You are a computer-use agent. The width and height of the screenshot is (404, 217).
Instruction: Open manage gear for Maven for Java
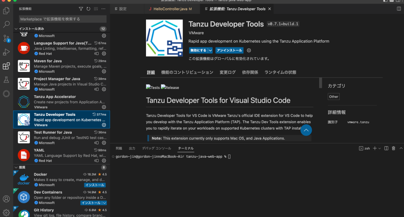(x=104, y=72)
